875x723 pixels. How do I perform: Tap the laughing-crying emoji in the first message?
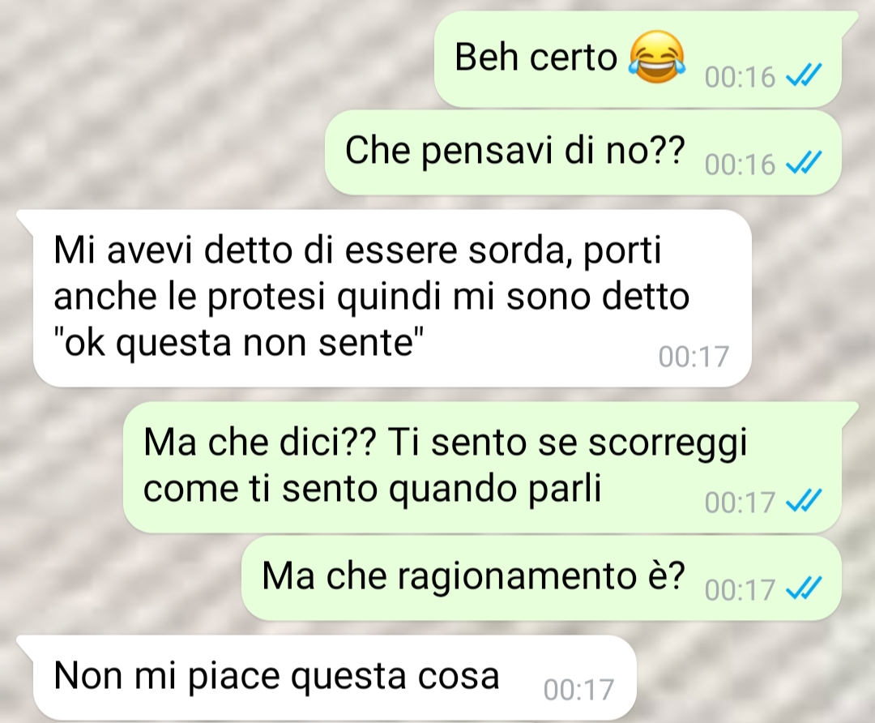pyautogui.click(x=657, y=58)
